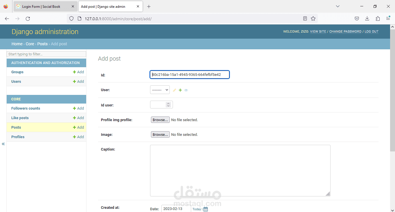The height and width of the screenshot is (212, 395).
Task: Click VIEW SITE link in header
Action: [318, 32]
